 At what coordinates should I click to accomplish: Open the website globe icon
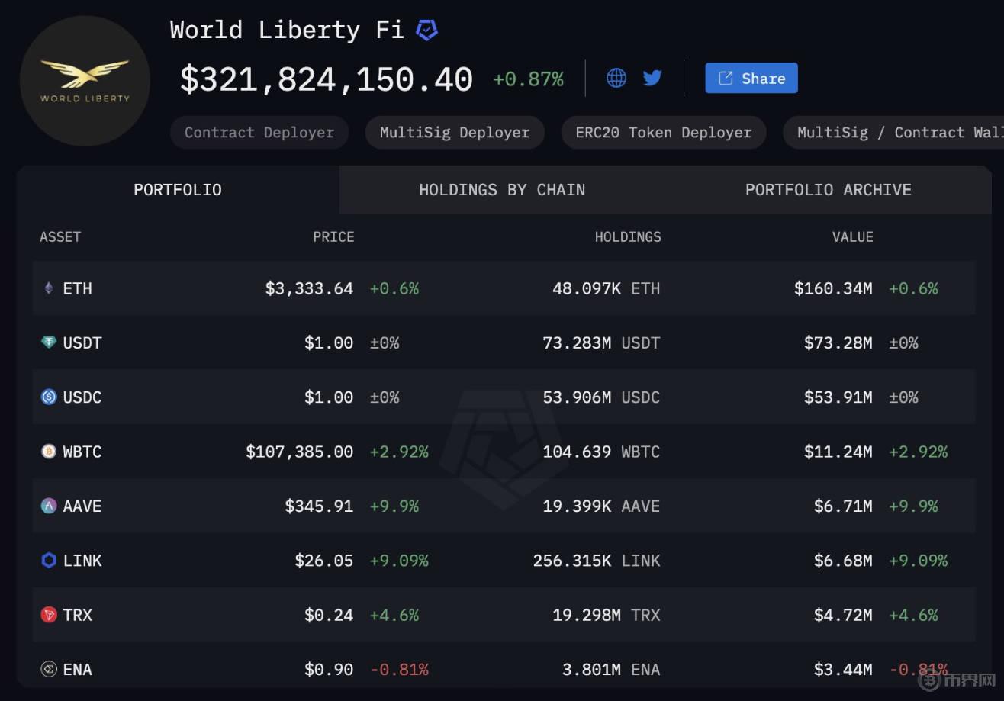coord(616,78)
